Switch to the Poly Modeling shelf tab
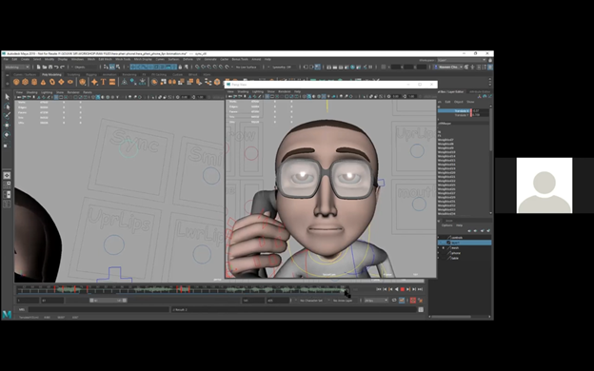Screen dimensions: 594x371 [51, 74]
